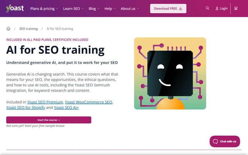Expand the Blog menu chevron
Screen dimensions: 248x155
click(x=98, y=9)
